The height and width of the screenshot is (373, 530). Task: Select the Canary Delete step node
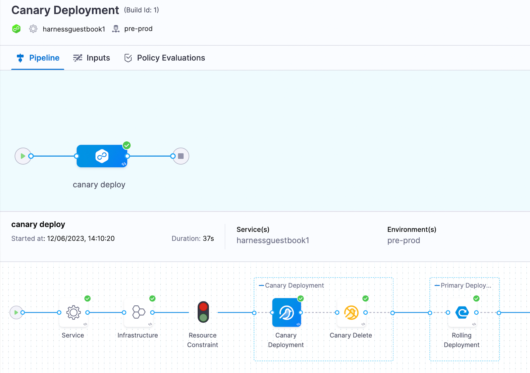coord(351,312)
